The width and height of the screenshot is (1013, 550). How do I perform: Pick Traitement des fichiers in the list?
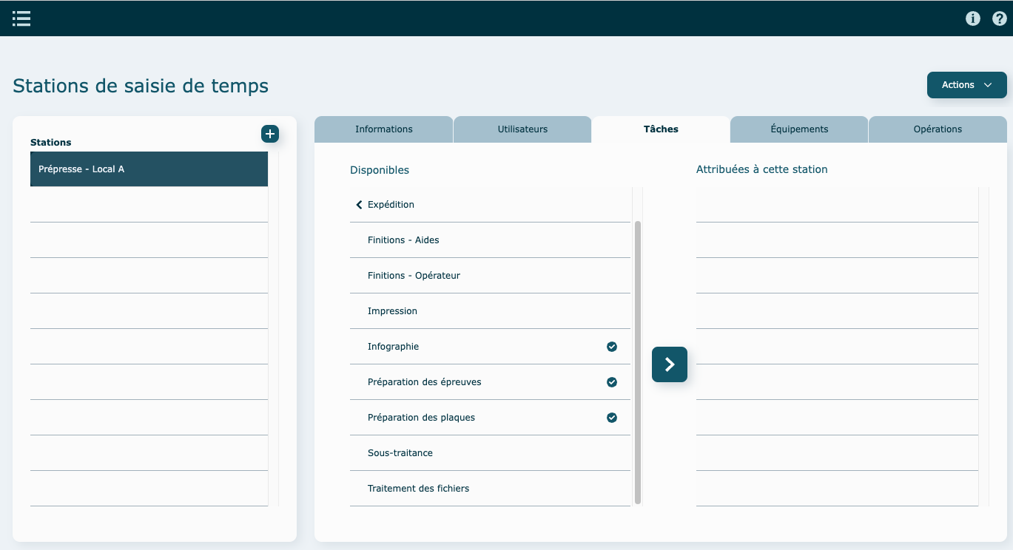418,489
